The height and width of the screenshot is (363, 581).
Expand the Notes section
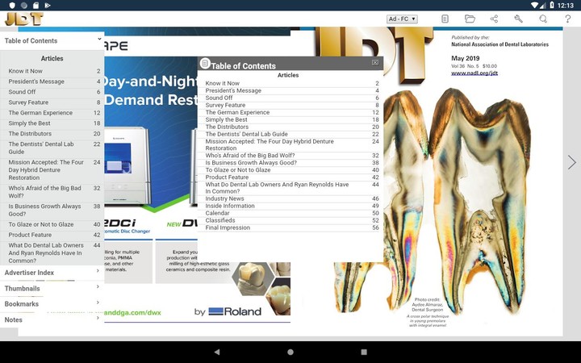click(x=52, y=319)
